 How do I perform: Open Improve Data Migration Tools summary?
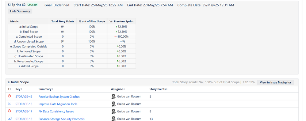point(58,104)
